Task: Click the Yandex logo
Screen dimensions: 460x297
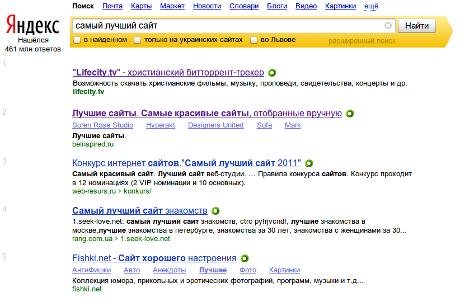Action: (x=33, y=25)
